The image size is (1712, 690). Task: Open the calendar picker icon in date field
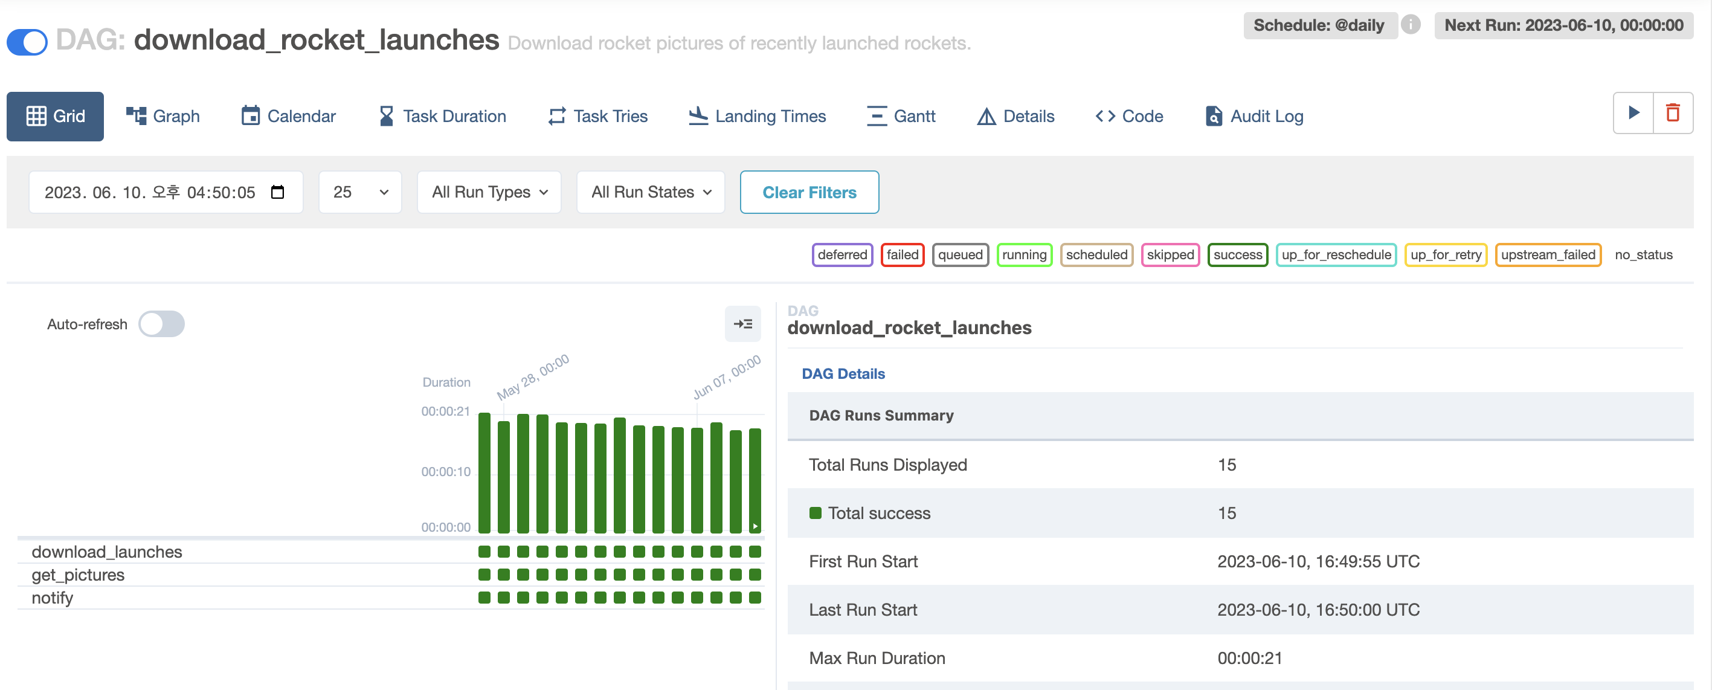click(278, 192)
